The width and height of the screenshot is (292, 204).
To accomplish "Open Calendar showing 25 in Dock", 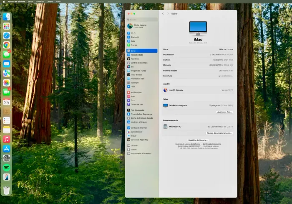I will (x=7, y=102).
